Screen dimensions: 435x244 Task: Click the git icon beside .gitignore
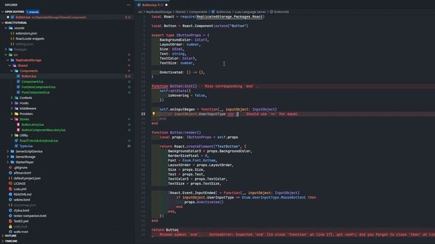tap(10, 167)
